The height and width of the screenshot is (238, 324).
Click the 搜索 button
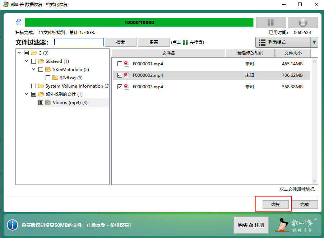(x=121, y=42)
